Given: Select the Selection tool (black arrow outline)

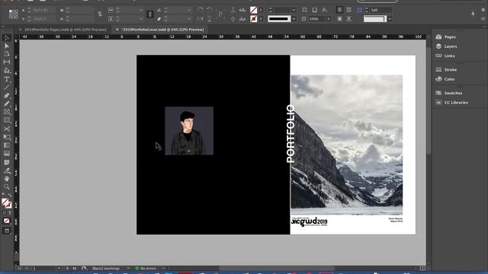Looking at the screenshot, I should click(x=7, y=38).
